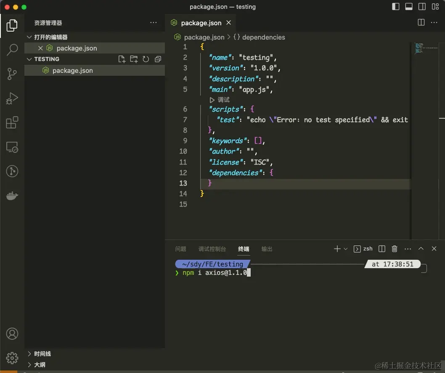Collapse the open editors section

29,37
